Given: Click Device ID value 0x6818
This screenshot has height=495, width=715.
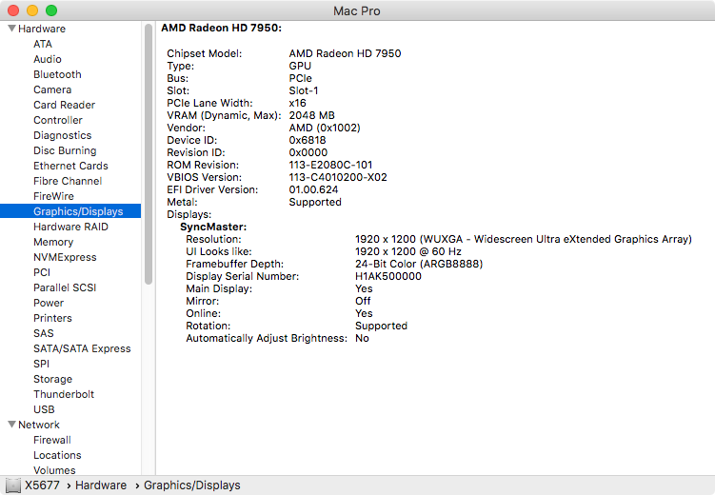Looking at the screenshot, I should pyautogui.click(x=308, y=140).
